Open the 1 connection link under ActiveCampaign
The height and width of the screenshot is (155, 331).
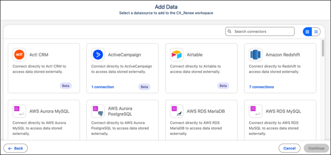103,87
